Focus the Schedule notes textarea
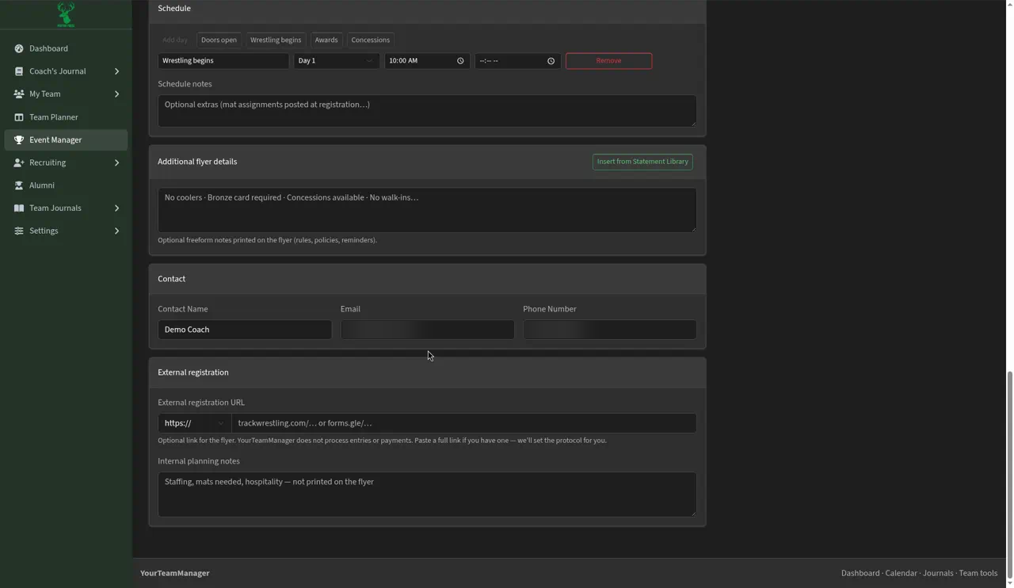The width and height of the screenshot is (1014, 588). [x=427, y=111]
